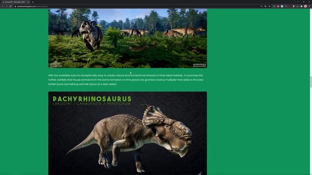Image resolution: width=312 pixels, height=175 pixels.
Task: Open the pink profile avatar
Action: (306, 6)
